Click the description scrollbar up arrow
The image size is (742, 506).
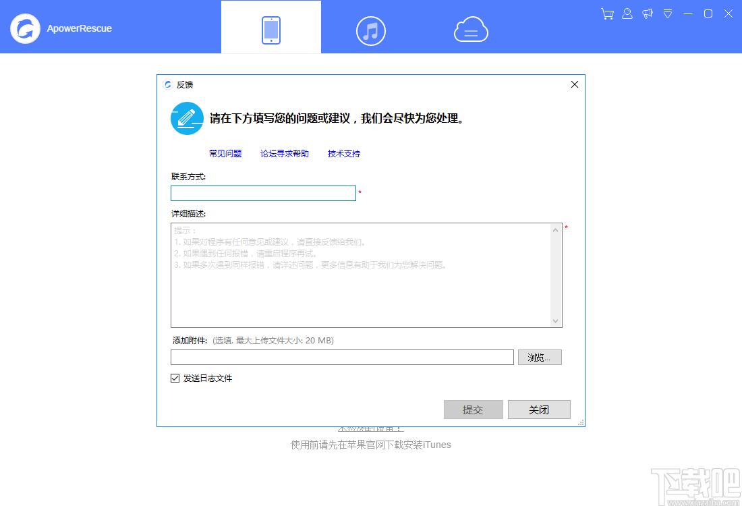(x=556, y=230)
